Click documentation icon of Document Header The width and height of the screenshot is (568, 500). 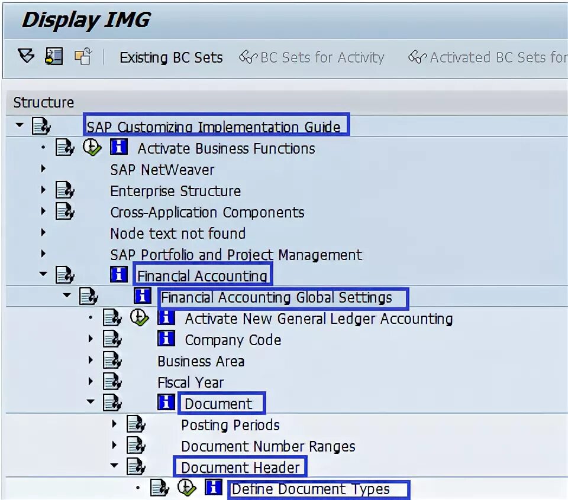[136, 467]
